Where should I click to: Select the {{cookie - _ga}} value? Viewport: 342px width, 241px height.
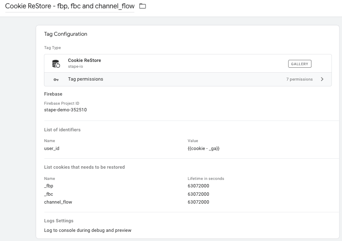pos(204,148)
